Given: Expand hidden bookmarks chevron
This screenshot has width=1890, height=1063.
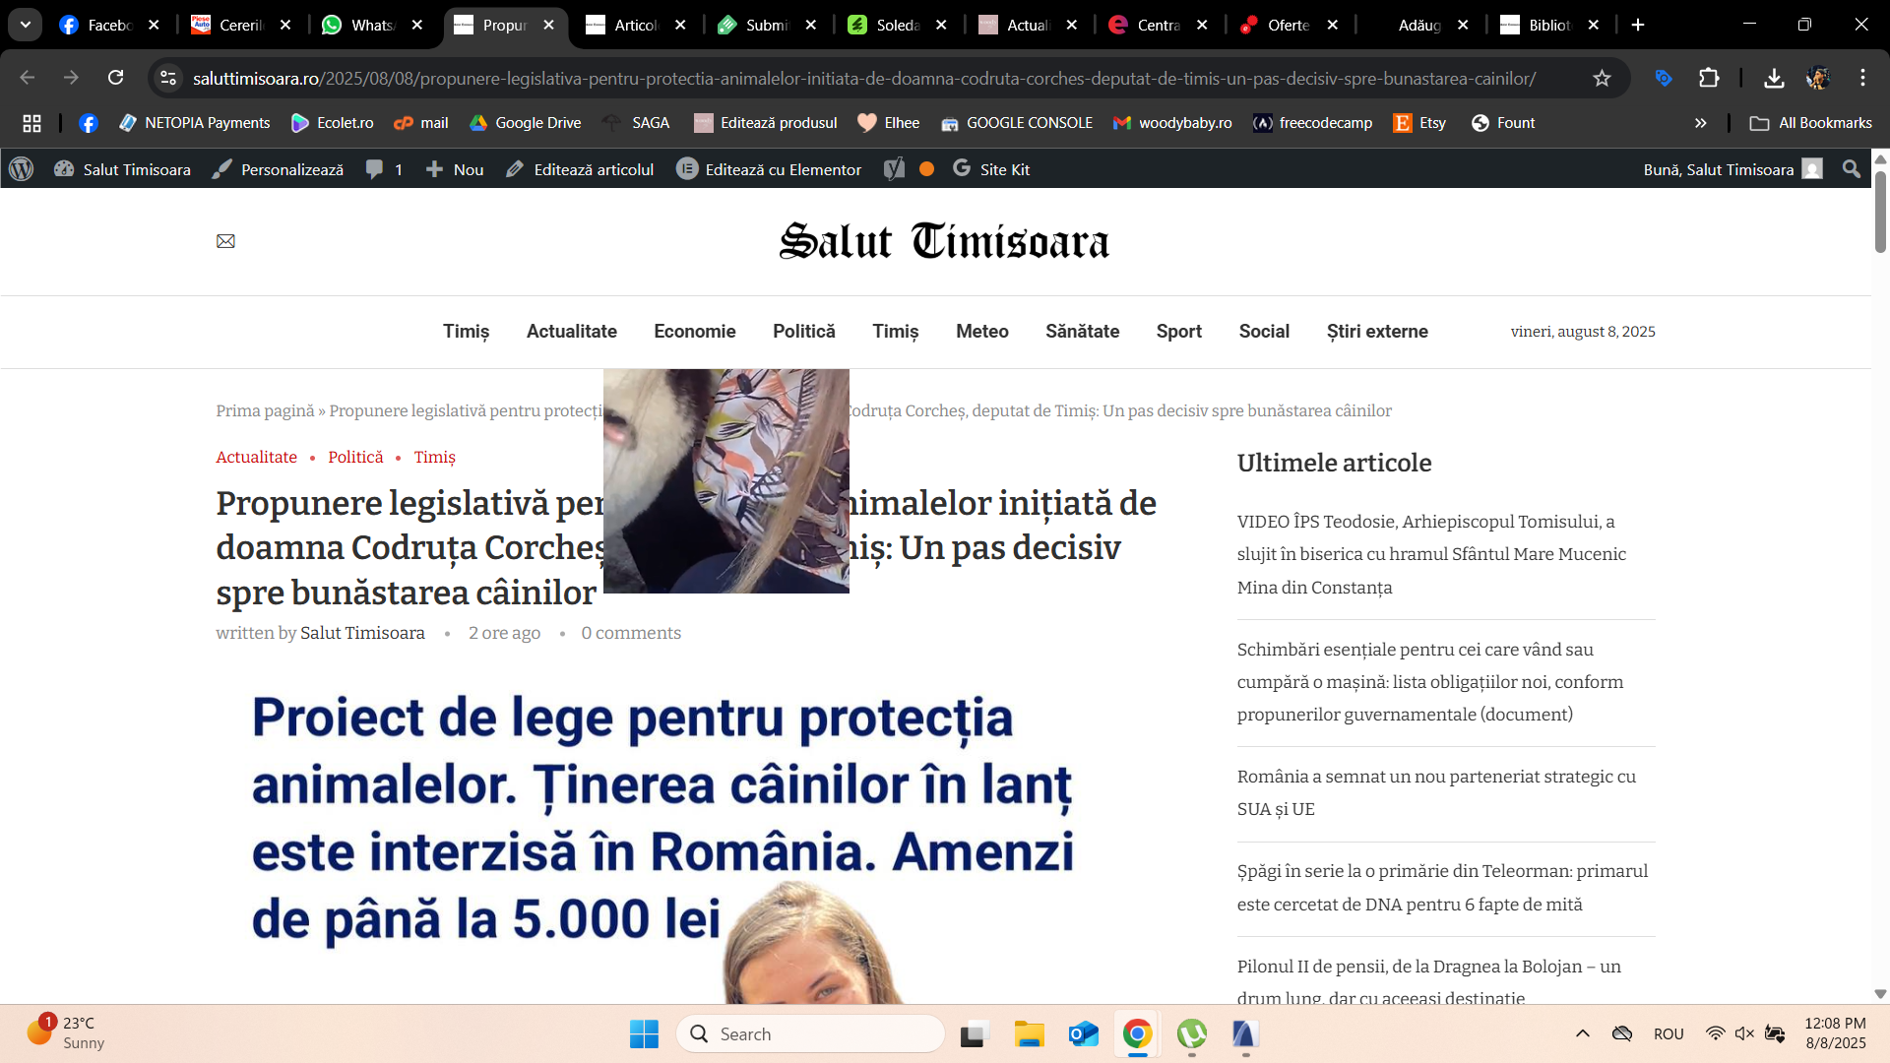Looking at the screenshot, I should pos(1700,123).
